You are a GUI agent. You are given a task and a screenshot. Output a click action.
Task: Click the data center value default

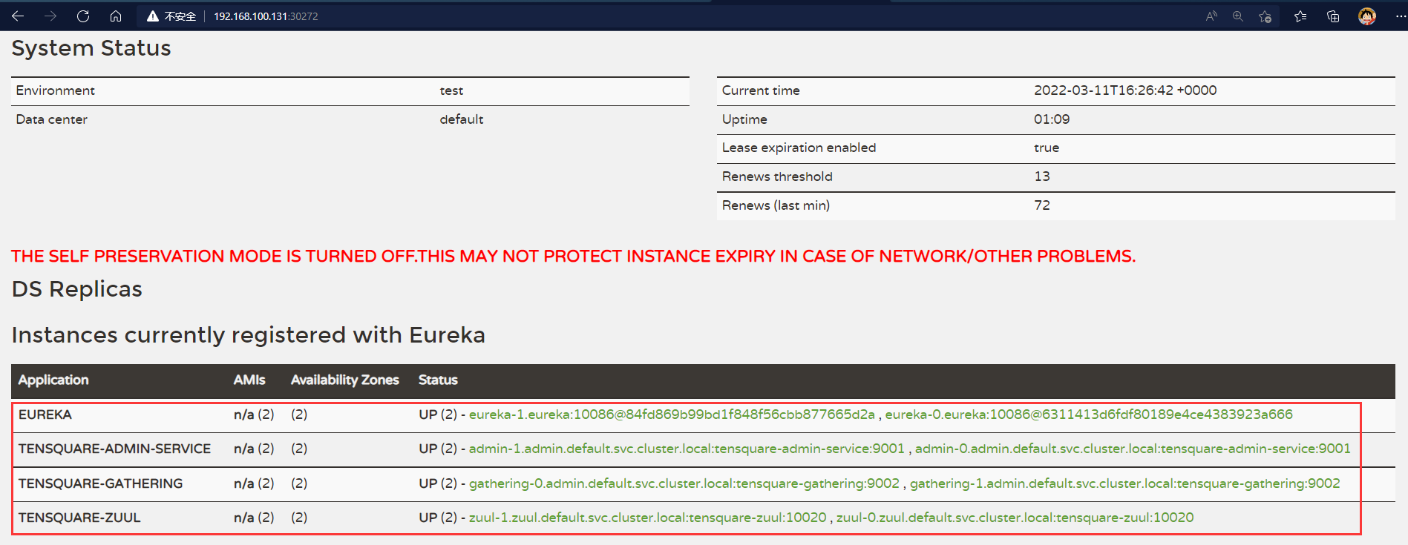tap(462, 119)
